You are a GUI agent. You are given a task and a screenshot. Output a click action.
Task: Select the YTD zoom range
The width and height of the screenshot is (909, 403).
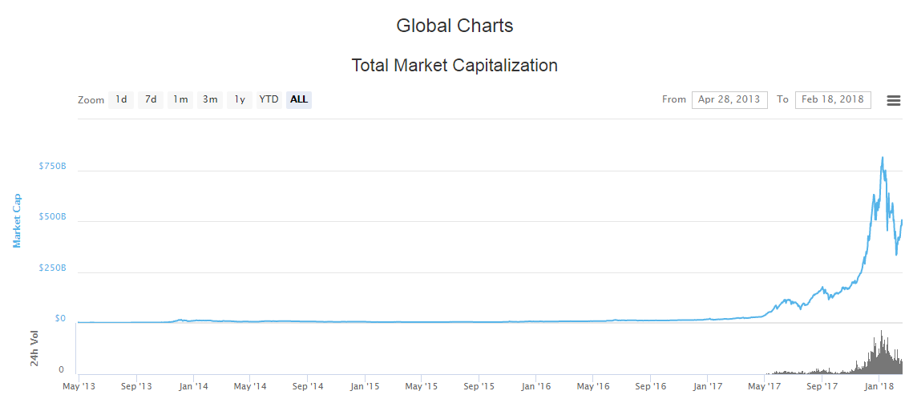point(269,99)
